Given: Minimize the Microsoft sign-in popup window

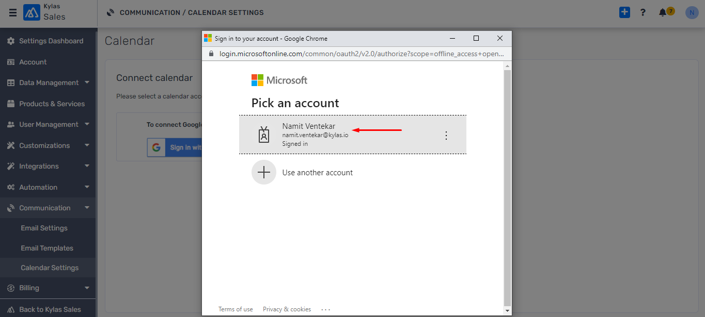Looking at the screenshot, I should click(x=452, y=38).
